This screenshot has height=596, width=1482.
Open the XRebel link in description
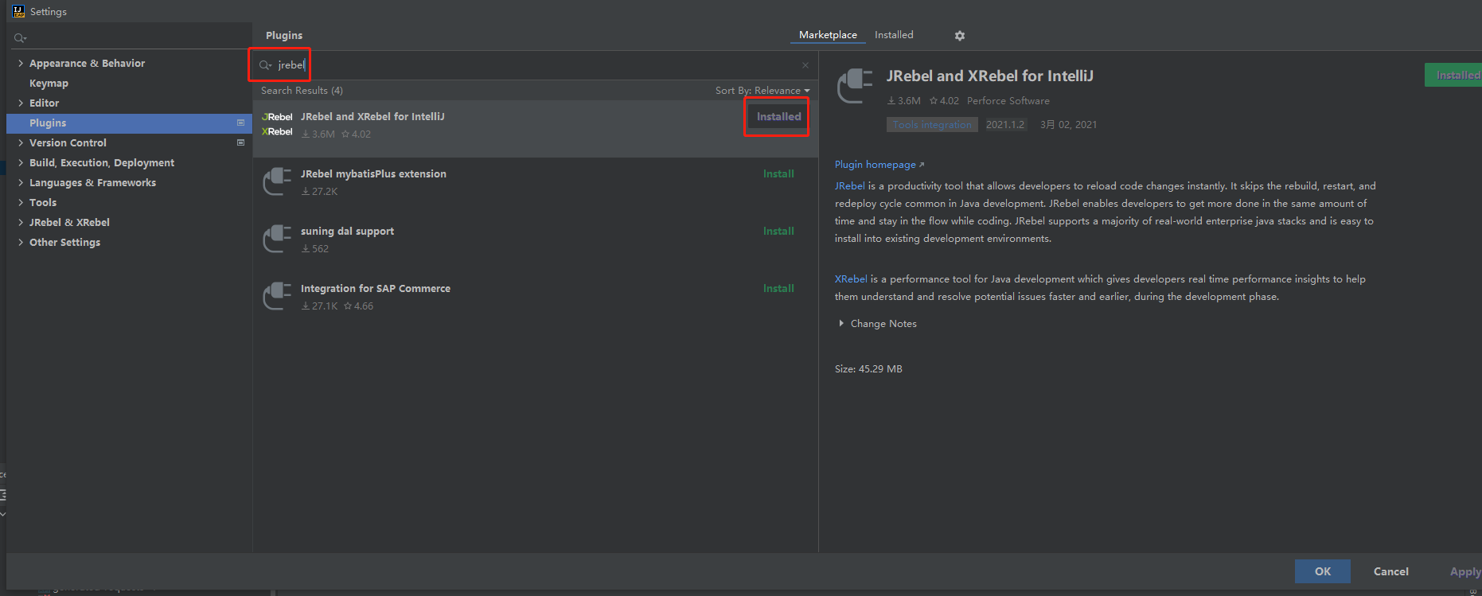851,279
